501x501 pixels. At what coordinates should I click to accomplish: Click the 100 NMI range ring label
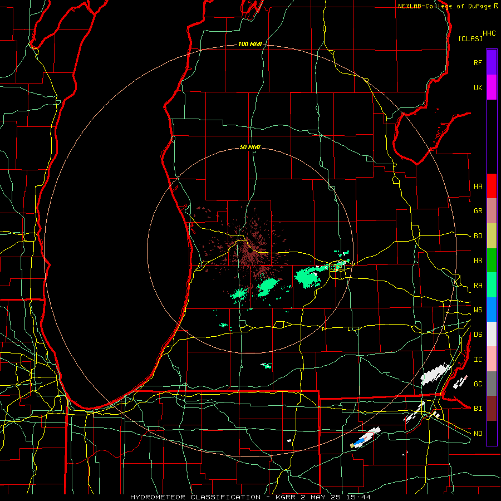click(250, 44)
